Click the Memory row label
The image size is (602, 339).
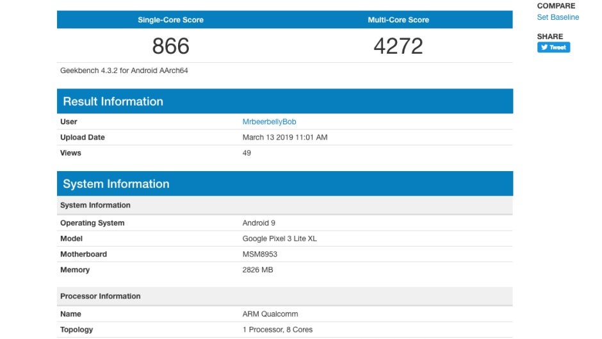click(75, 270)
